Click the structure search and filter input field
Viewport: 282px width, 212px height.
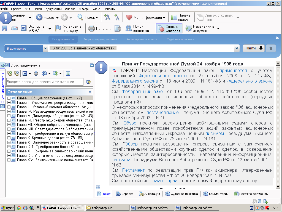tap(45, 82)
